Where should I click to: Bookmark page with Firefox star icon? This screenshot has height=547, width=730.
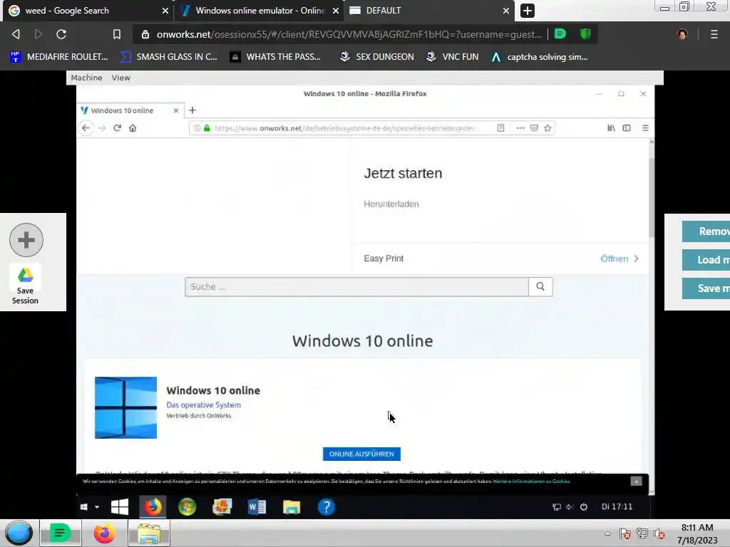[x=547, y=128]
